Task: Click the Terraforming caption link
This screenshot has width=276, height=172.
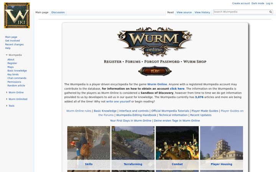Action: (133, 164)
